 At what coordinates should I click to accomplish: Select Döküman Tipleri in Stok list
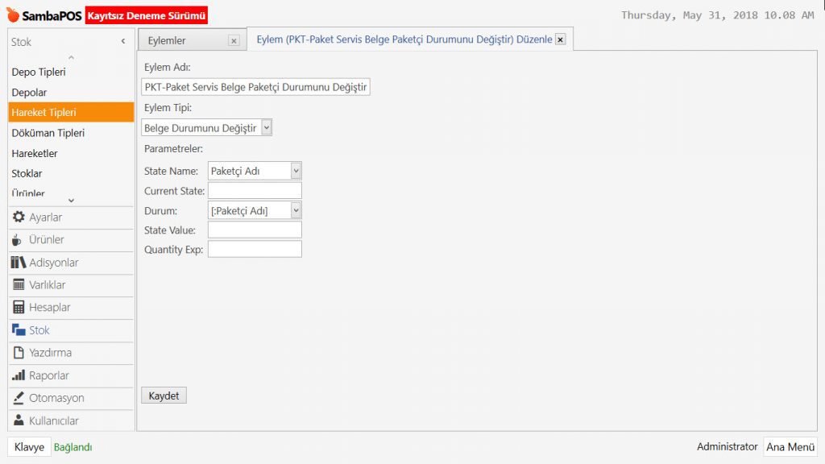tap(48, 133)
